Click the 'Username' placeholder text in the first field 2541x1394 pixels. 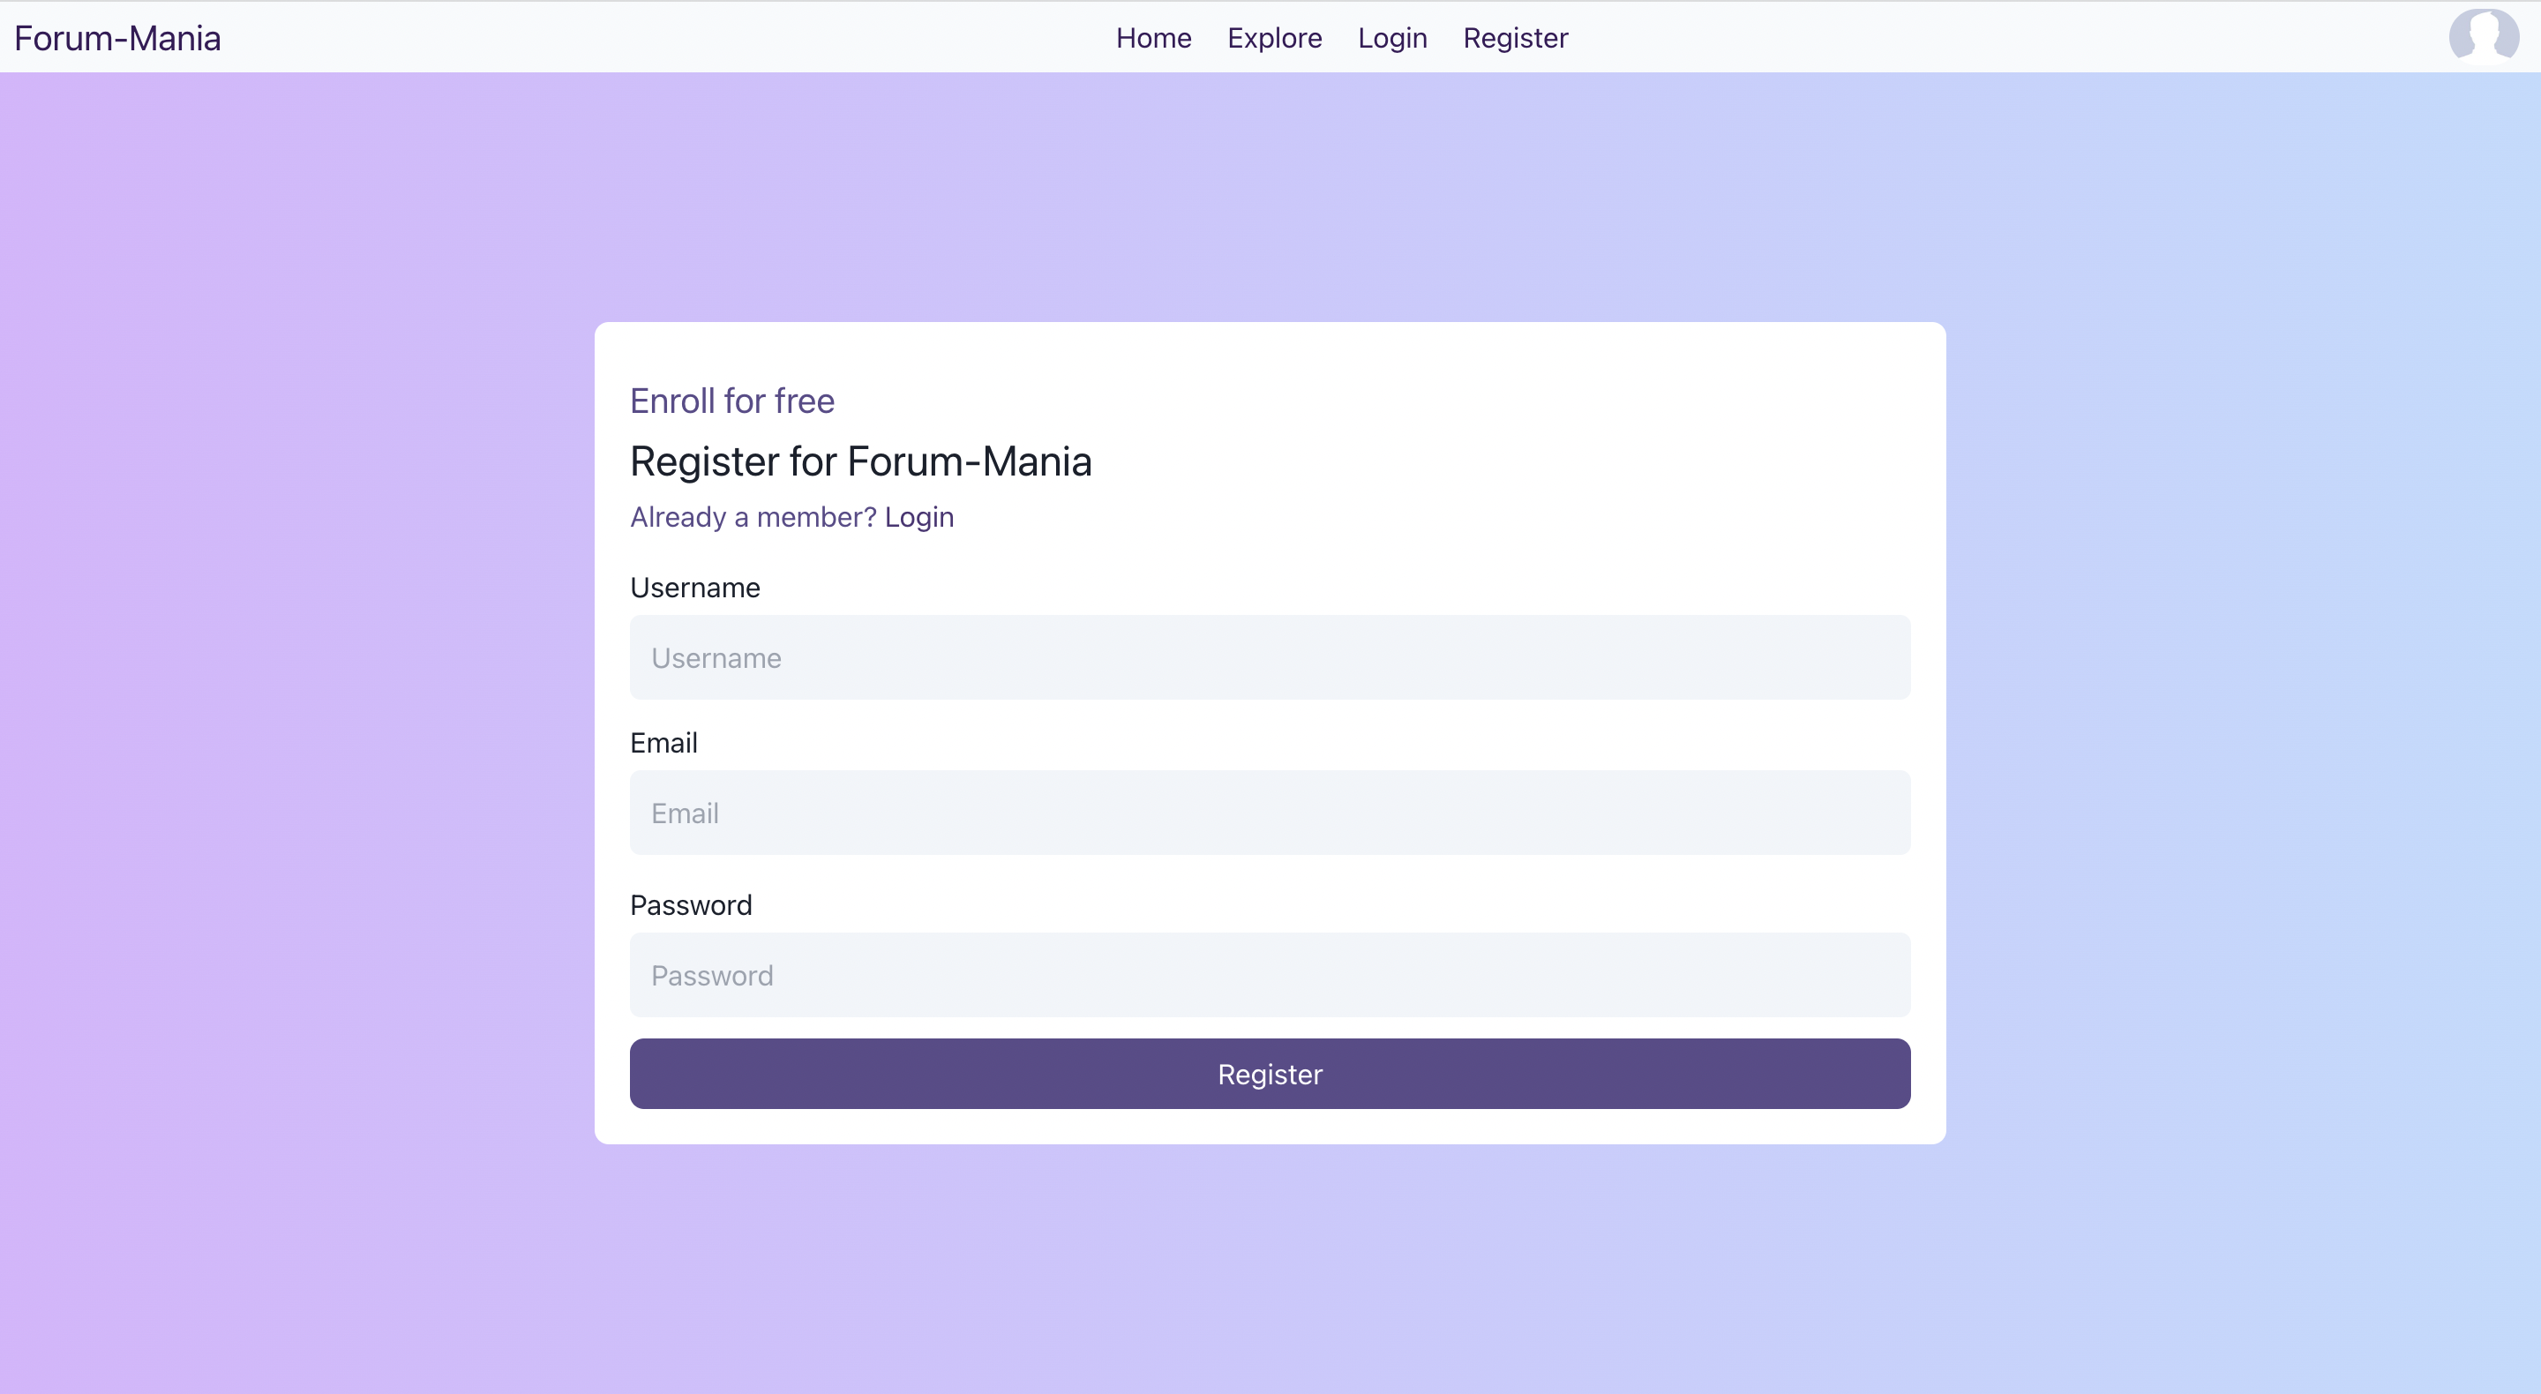[x=716, y=658]
